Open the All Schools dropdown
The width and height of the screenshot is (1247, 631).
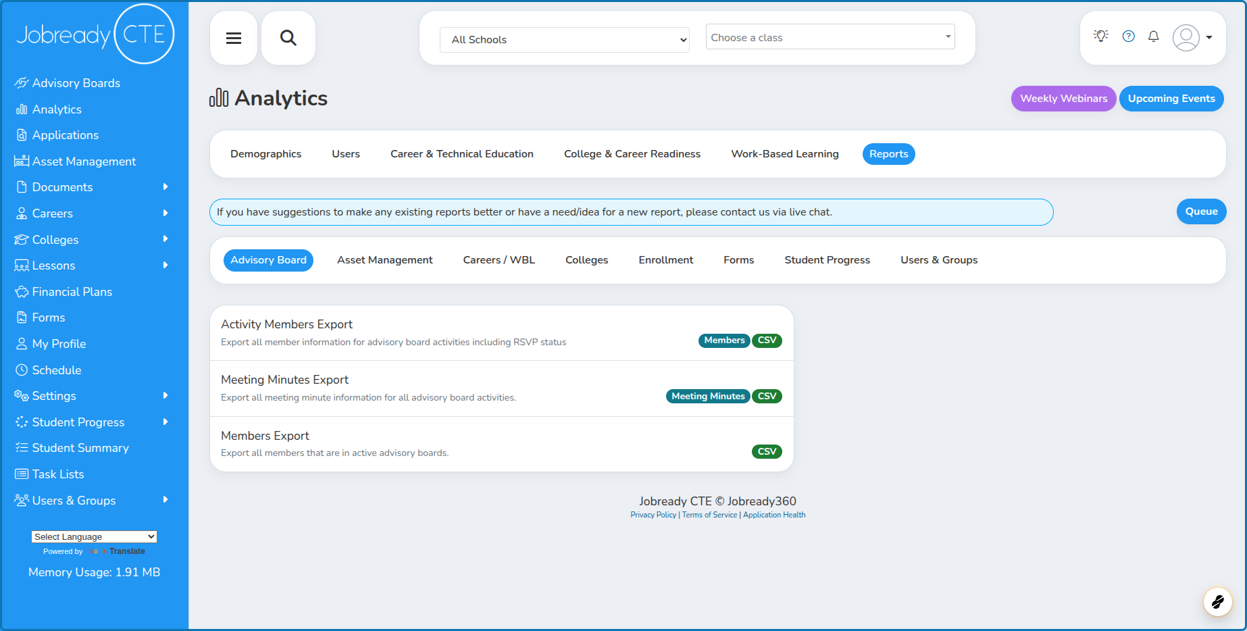[565, 40]
